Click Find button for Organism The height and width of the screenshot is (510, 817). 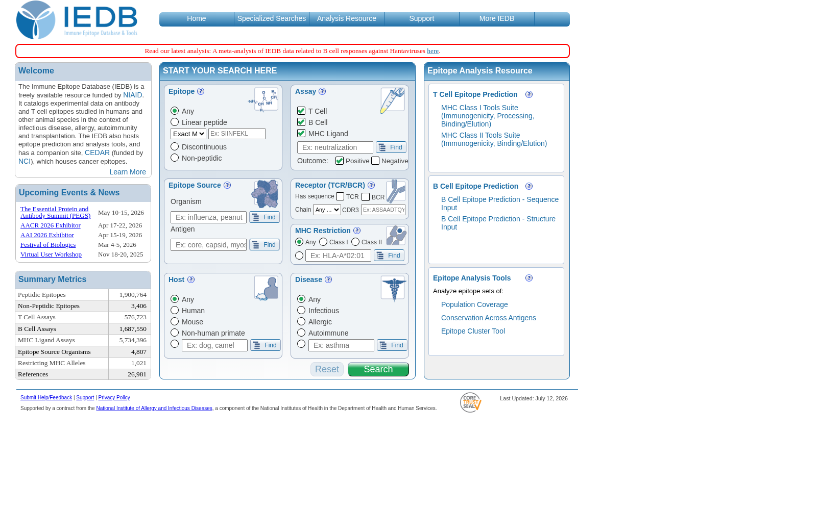[x=265, y=217]
